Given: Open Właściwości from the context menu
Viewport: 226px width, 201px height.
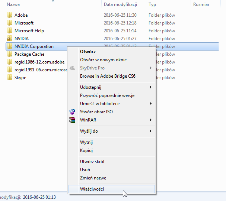Looking at the screenshot, I should pos(112,189).
